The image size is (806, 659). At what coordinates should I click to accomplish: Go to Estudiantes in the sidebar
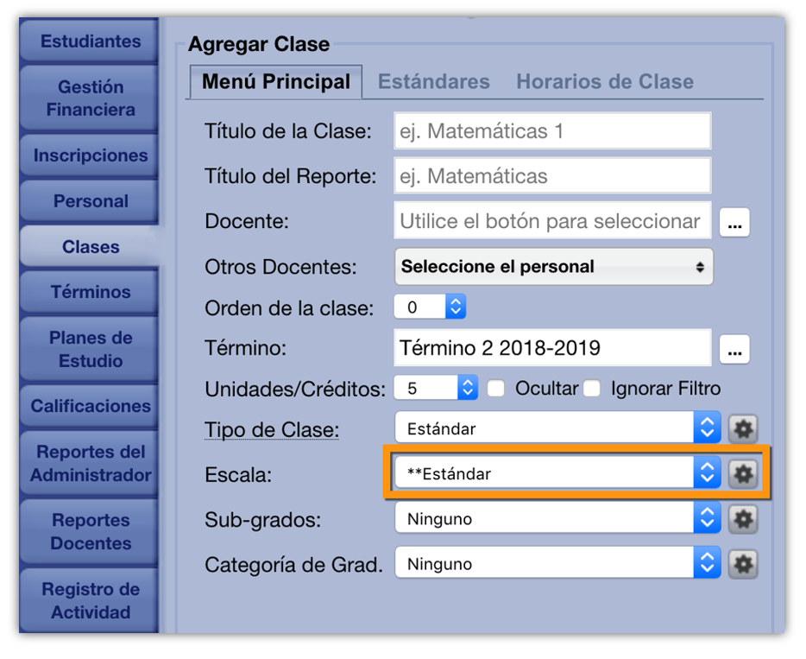click(90, 41)
